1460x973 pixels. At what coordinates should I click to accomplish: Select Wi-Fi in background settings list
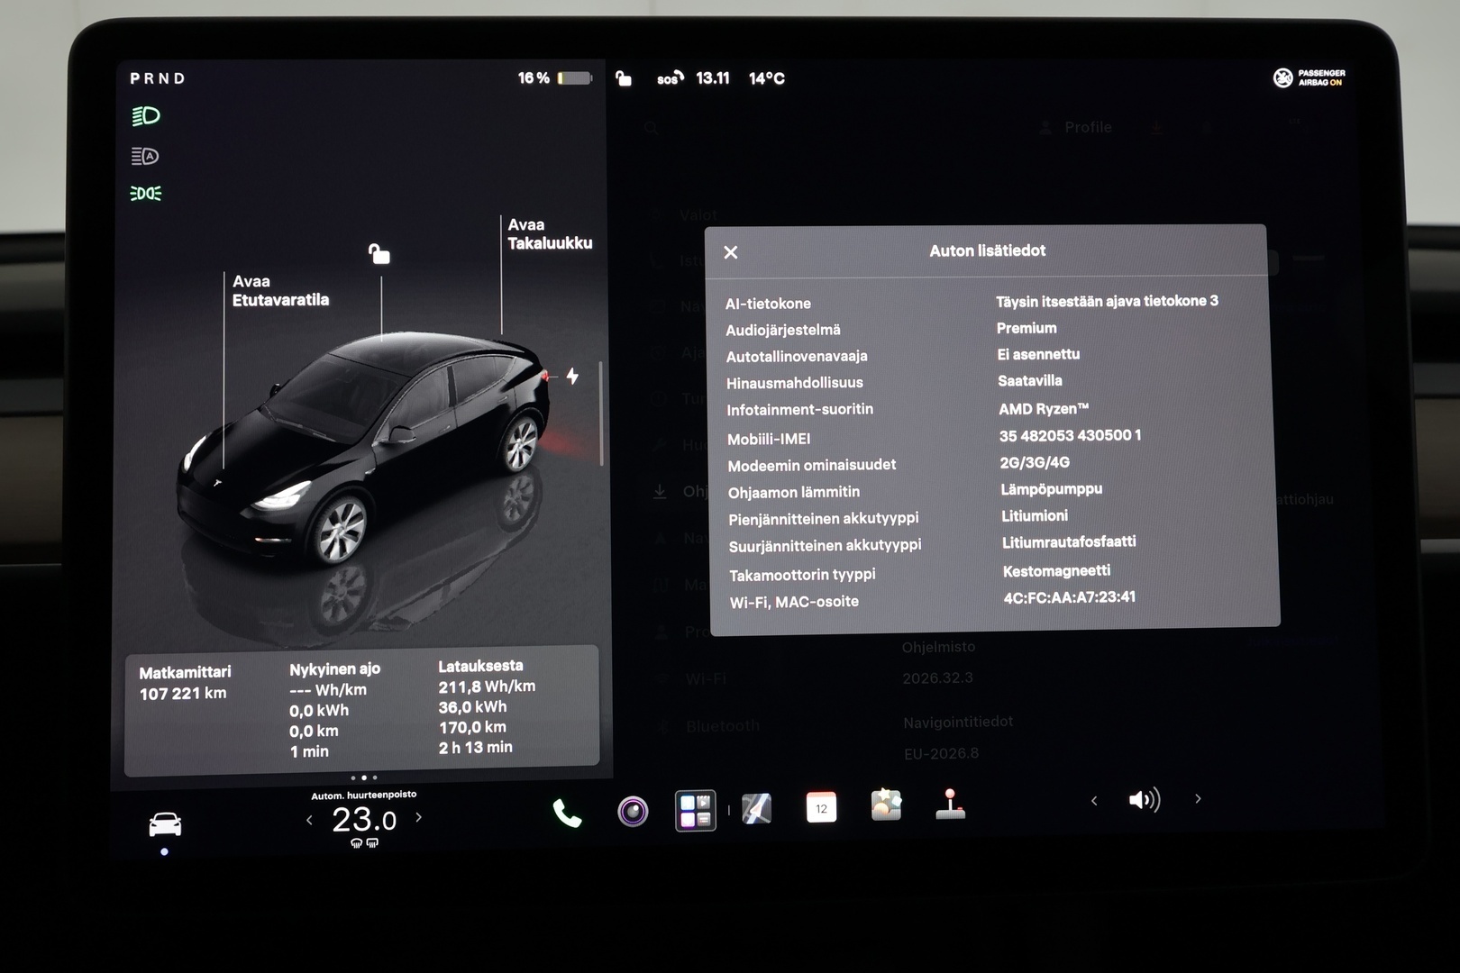click(x=706, y=679)
